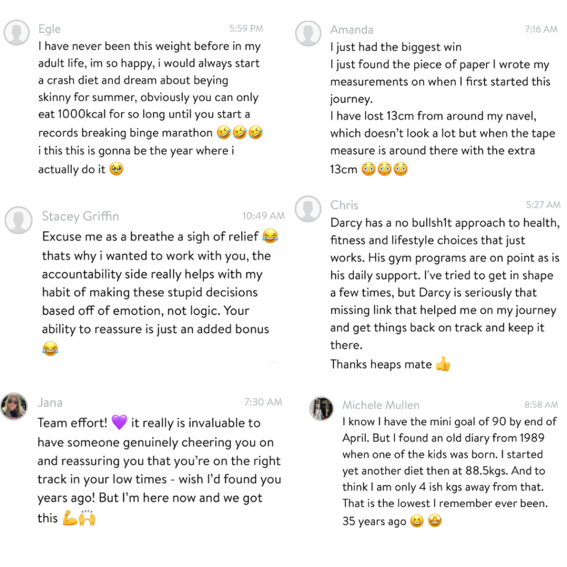Click the pleading face emoji after 'actually do it'
This screenshot has height=567, width=567.
click(x=116, y=169)
